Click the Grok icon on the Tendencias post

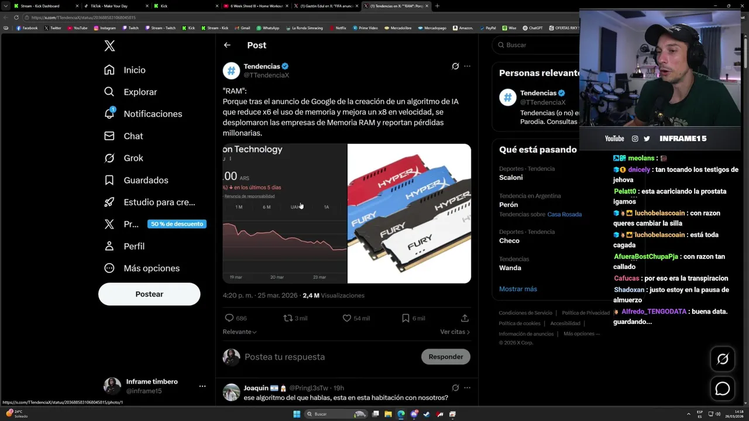click(x=455, y=66)
